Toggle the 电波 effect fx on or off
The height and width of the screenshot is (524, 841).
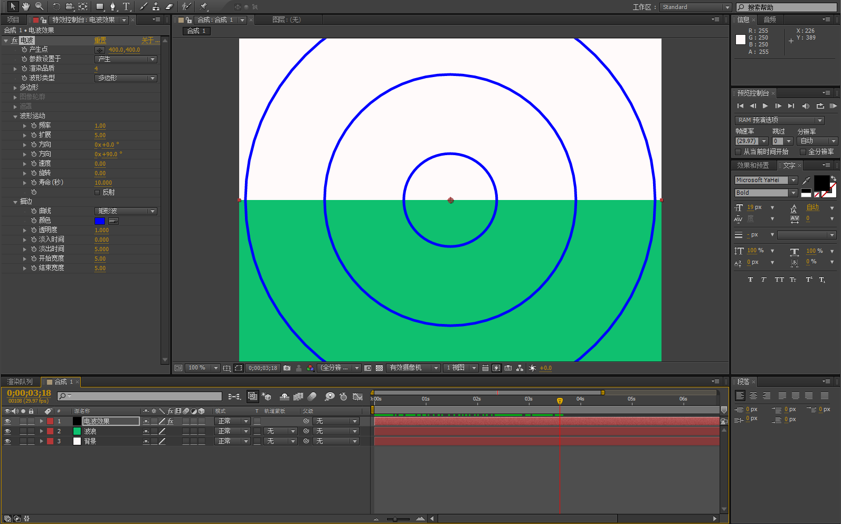pos(15,41)
